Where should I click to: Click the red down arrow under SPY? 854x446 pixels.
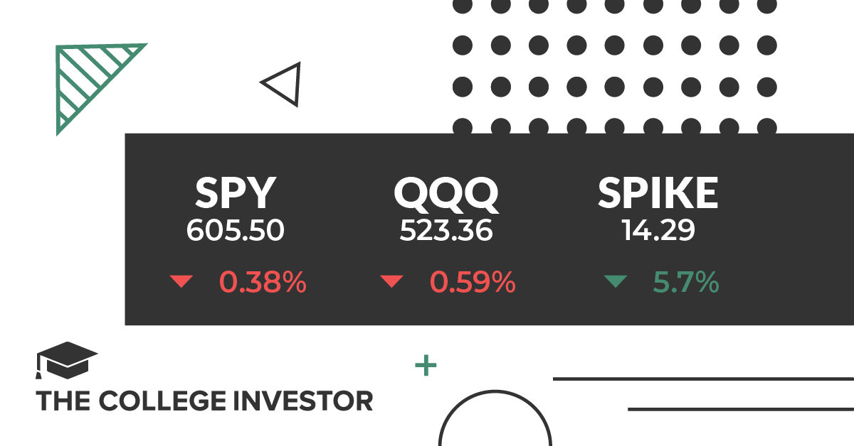(181, 282)
